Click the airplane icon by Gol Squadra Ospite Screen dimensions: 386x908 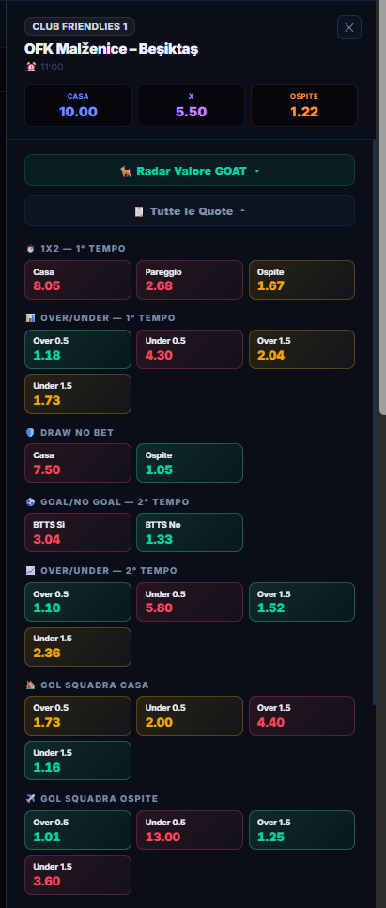coord(31,798)
